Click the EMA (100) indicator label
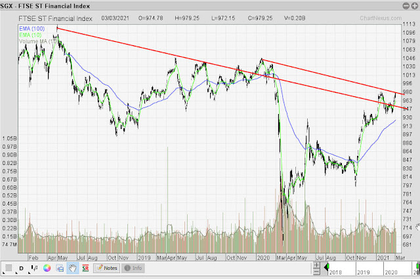Image resolution: width=420 pixels, height=279 pixels. tap(31, 29)
